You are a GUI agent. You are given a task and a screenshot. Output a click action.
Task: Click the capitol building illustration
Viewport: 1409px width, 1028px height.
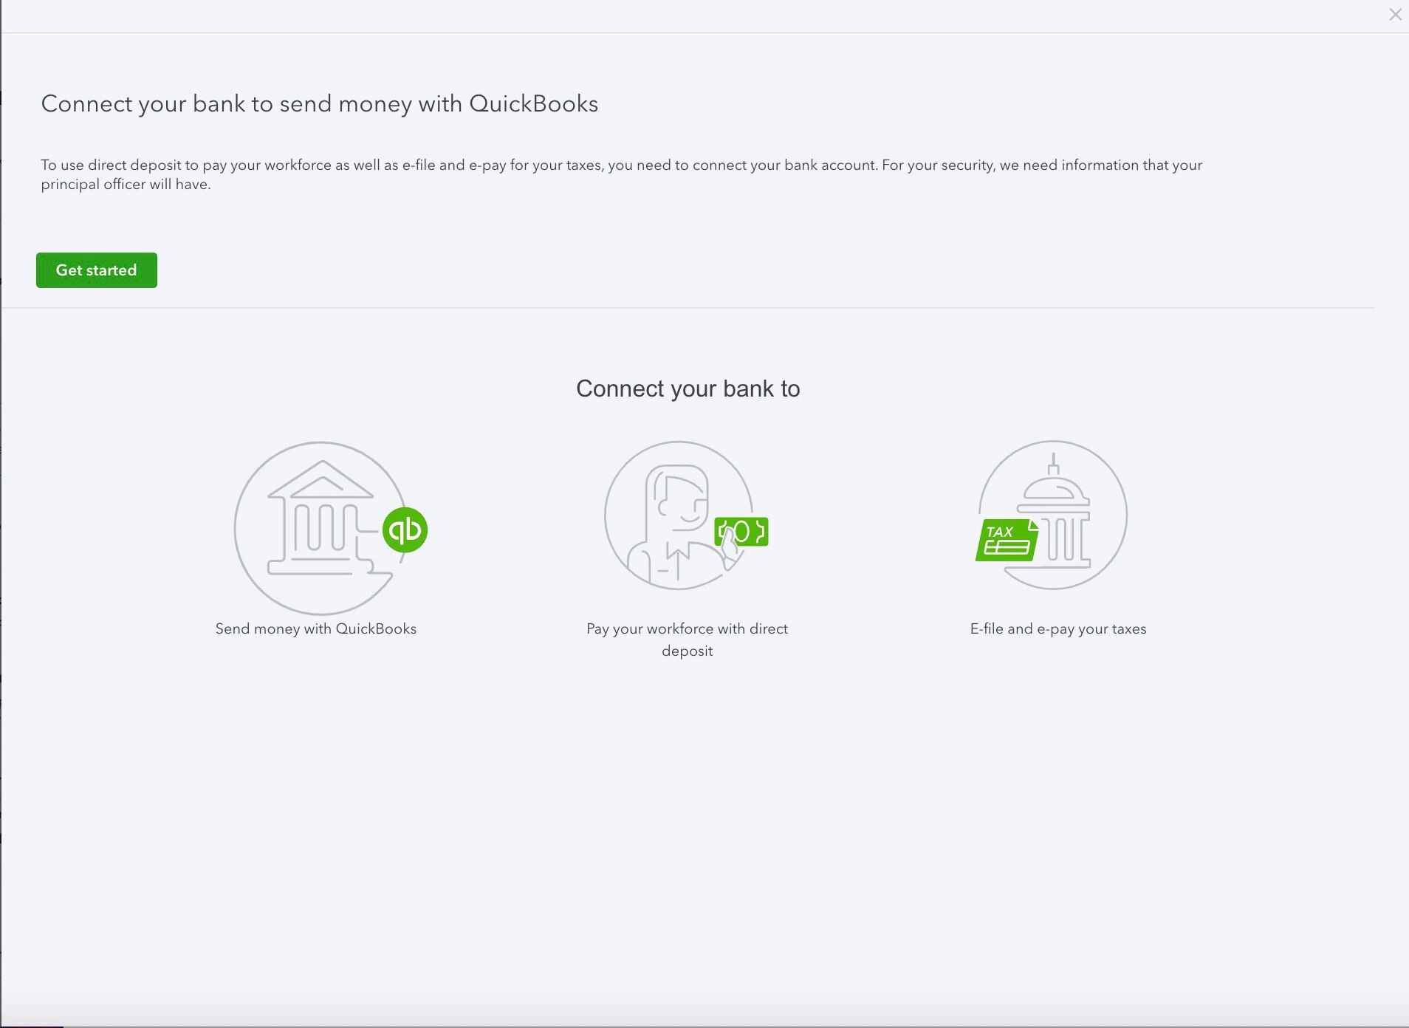click(1053, 515)
